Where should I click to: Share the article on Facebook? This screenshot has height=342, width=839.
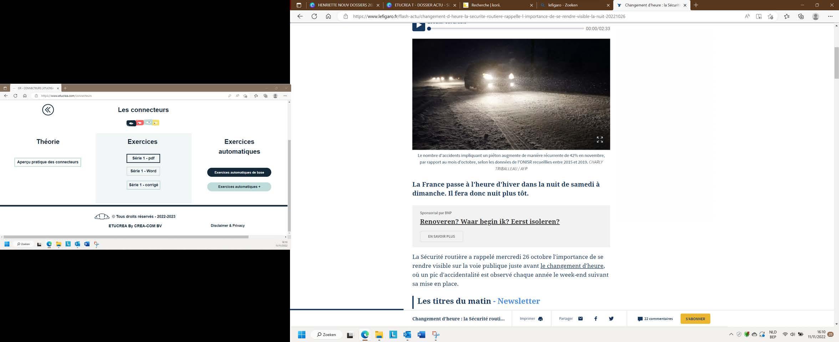point(596,319)
